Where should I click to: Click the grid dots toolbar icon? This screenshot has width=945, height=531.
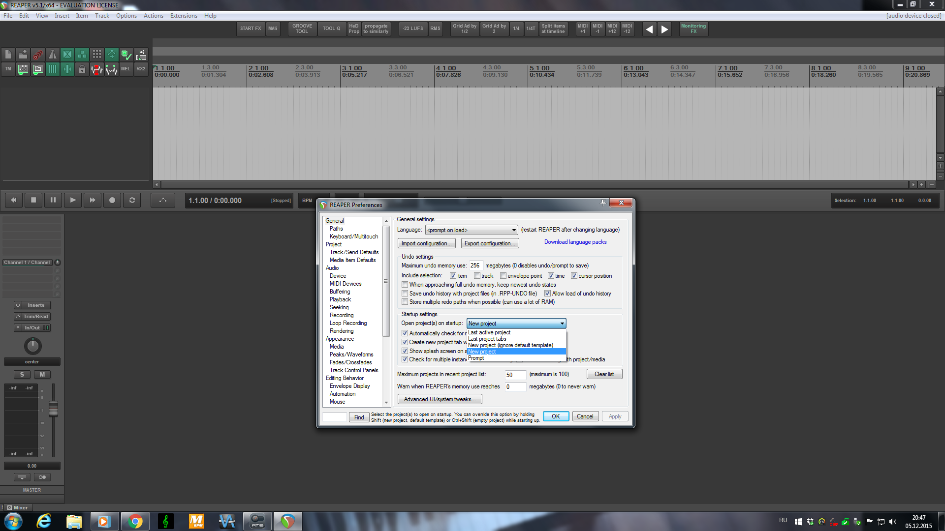97,55
